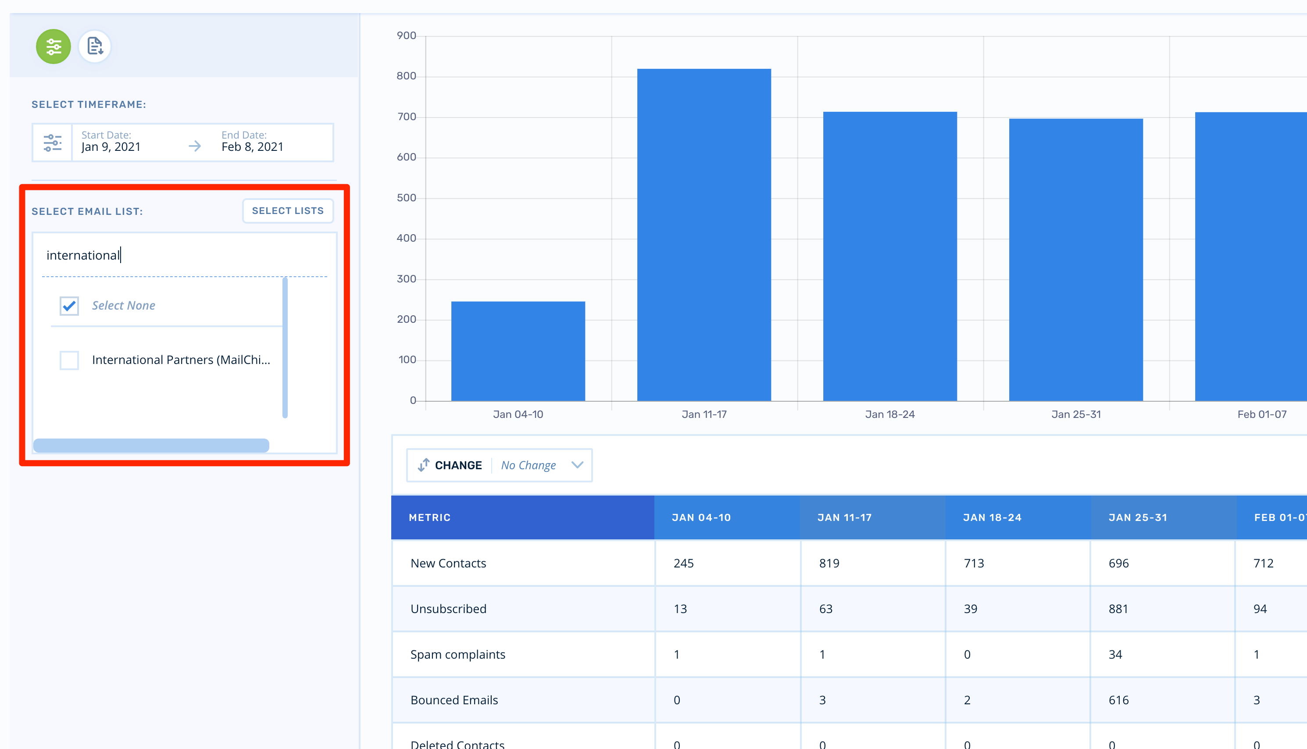Click the arrow between start and end dates
Image resolution: width=1307 pixels, height=749 pixels.
click(194, 146)
